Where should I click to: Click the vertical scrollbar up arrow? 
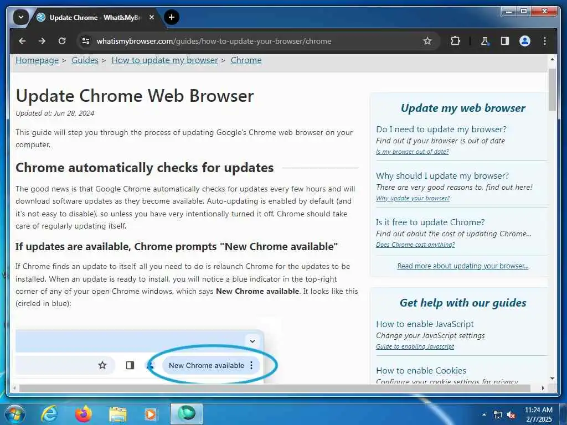pyautogui.click(x=552, y=59)
